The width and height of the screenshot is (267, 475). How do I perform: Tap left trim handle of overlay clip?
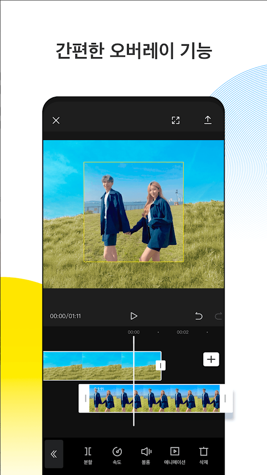85,398
